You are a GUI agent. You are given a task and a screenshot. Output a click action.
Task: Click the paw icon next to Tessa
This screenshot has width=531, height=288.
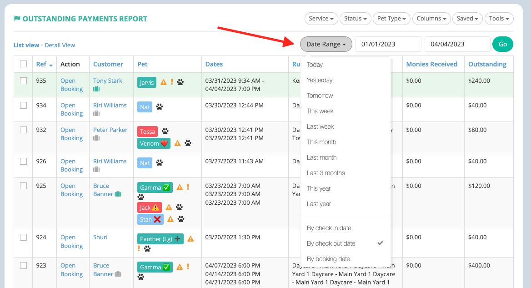tap(165, 131)
